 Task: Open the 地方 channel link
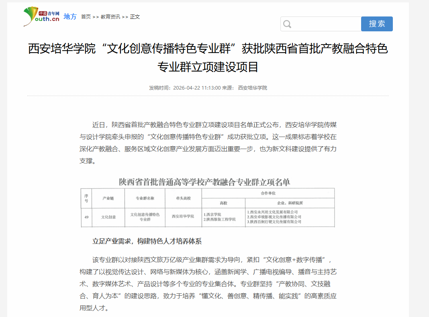(x=70, y=16)
